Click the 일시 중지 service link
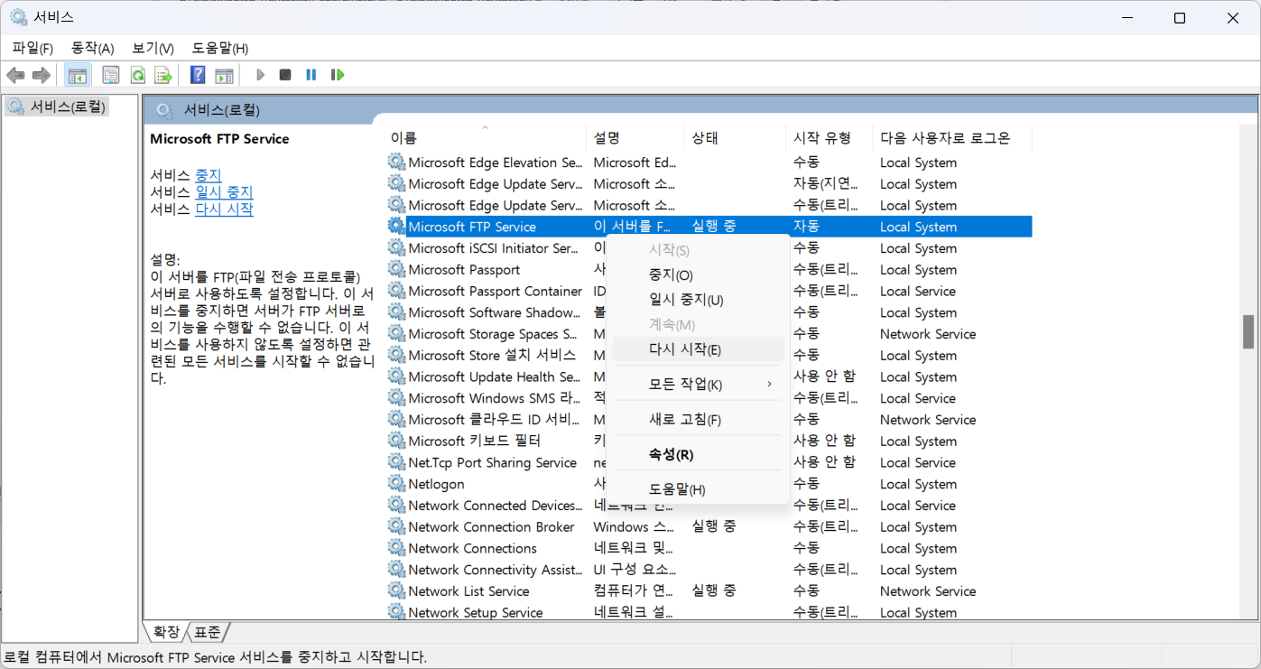The image size is (1261, 669). coord(224,192)
